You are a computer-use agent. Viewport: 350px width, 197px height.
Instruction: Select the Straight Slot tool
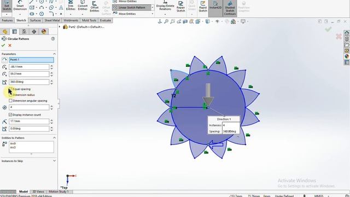32,14
